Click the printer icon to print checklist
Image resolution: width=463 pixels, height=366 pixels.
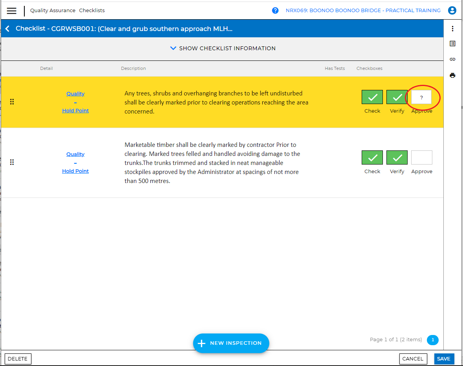pyautogui.click(x=452, y=75)
